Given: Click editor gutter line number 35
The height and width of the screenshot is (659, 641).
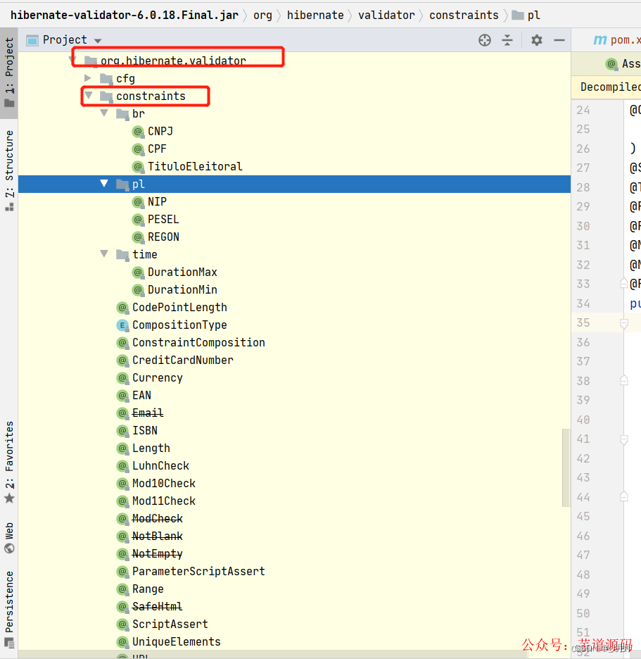Looking at the screenshot, I should (x=583, y=322).
